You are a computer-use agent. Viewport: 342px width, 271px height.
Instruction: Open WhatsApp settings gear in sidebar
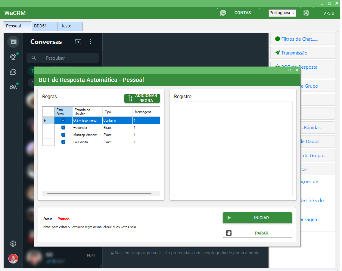tap(13, 244)
